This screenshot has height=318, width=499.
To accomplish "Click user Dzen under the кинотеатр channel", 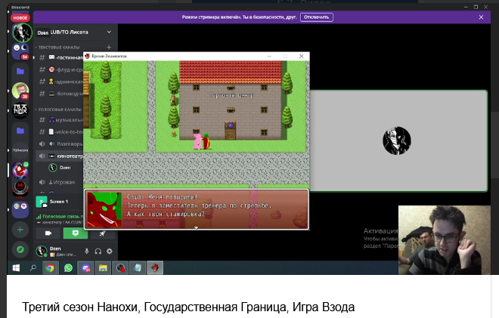I will coord(60,168).
